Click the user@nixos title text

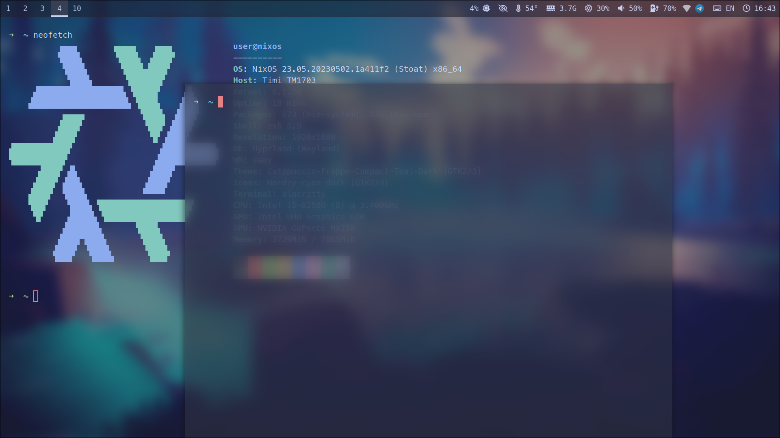[257, 46]
